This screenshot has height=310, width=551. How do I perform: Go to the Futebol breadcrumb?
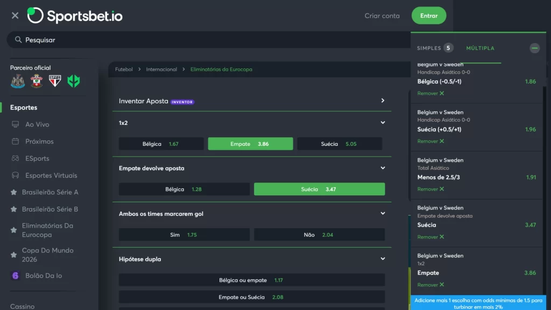(x=124, y=69)
